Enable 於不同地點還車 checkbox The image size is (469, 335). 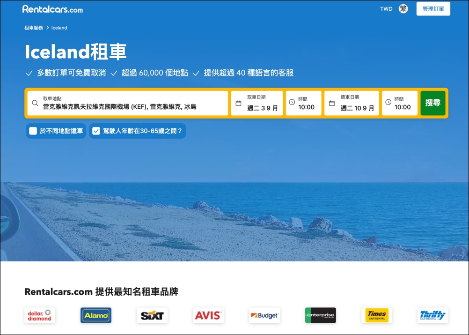33,131
